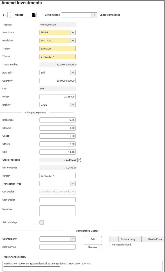
Task: Click the recalculate icon beside Gross Proceeds
Action: point(79,160)
